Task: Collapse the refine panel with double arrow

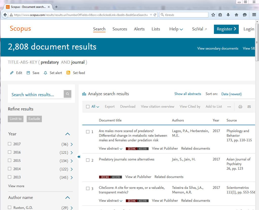Action: coord(79,156)
